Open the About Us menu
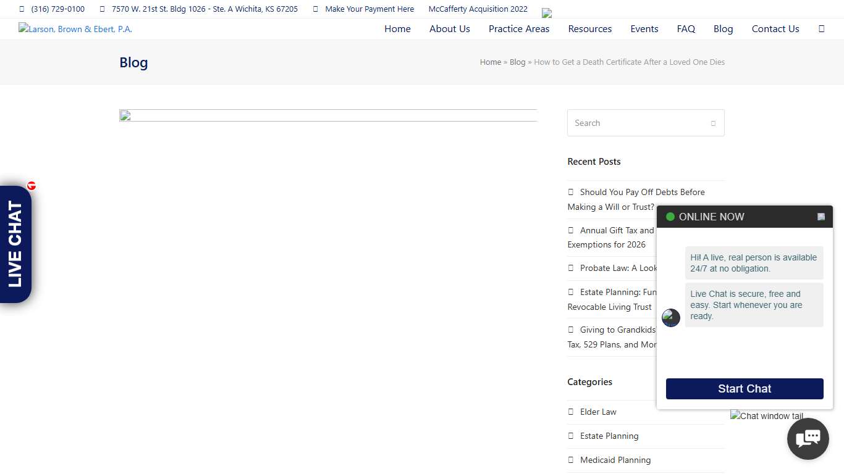Viewport: 844px width, 474px height. pyautogui.click(x=449, y=29)
